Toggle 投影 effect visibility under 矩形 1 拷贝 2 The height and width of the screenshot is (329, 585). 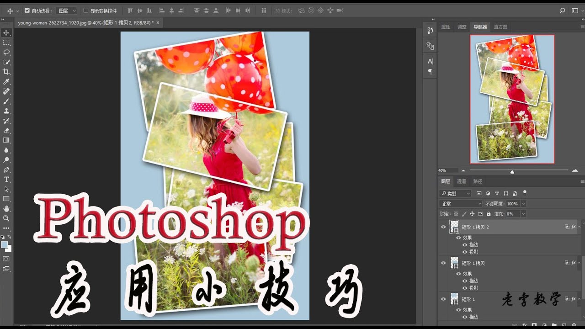coord(465,252)
